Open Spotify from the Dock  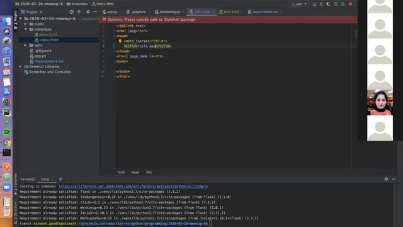(x=7, y=132)
